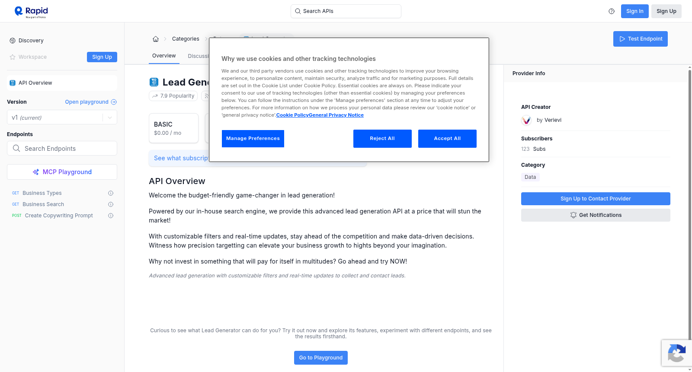Open Manage Preferences for cookies
The image size is (692, 372).
pyautogui.click(x=253, y=139)
